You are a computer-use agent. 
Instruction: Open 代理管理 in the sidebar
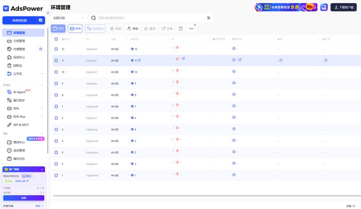pyautogui.click(x=20, y=49)
